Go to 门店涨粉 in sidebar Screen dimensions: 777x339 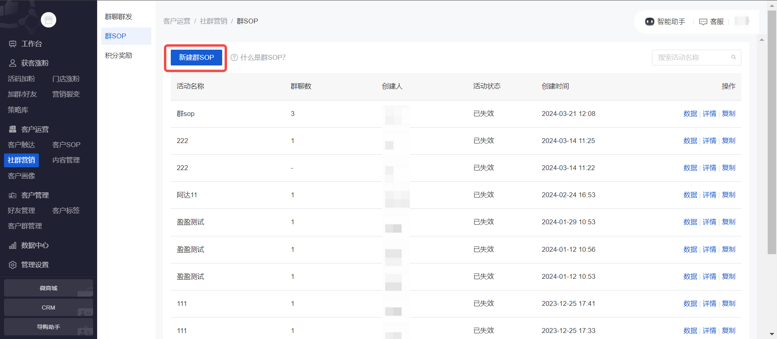[66, 79]
